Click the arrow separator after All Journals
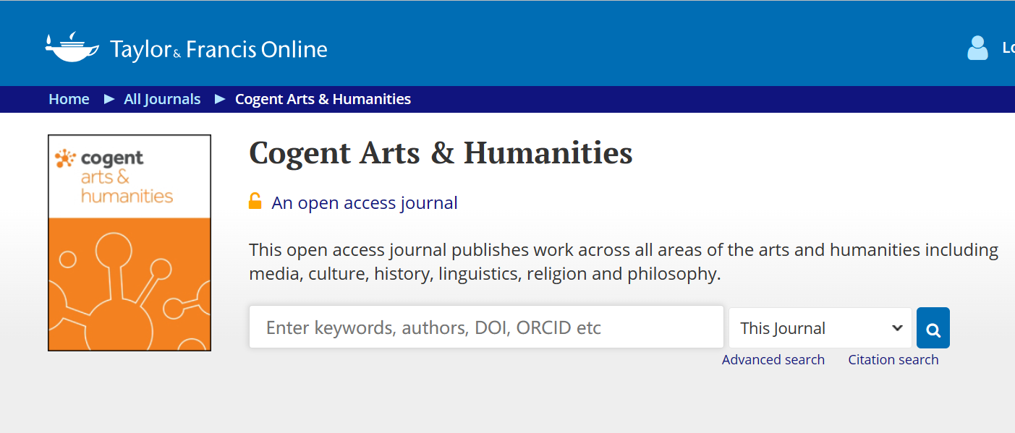This screenshot has height=433, width=1015. 220,99
